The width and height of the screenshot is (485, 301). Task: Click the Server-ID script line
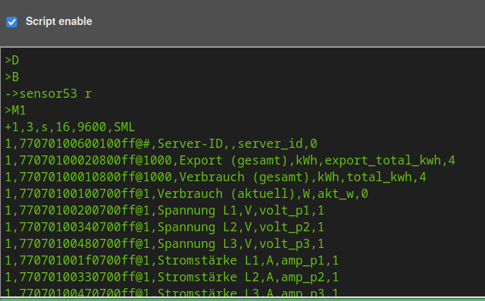(161, 144)
